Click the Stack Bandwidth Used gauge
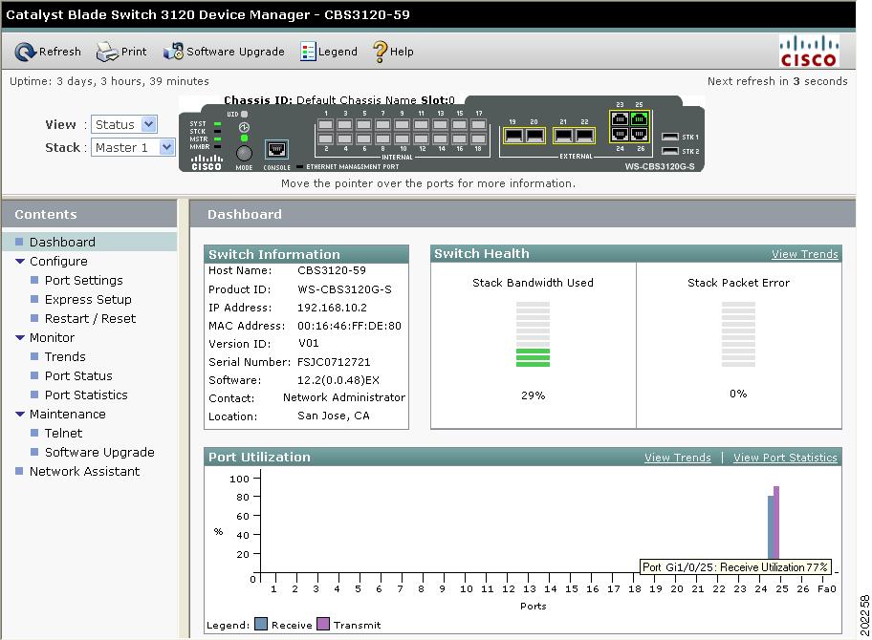Image resolution: width=872 pixels, height=640 pixels. [x=533, y=334]
